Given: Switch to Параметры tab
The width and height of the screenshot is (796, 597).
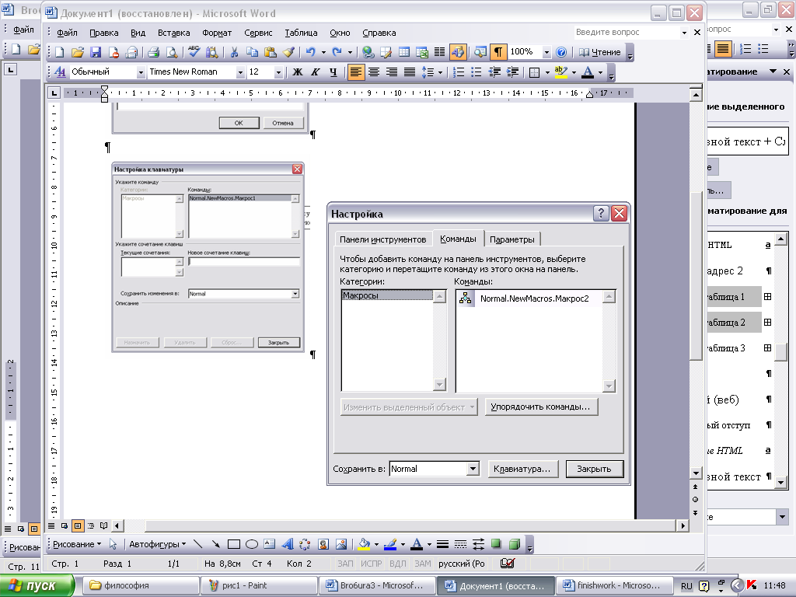Looking at the screenshot, I should [x=511, y=239].
